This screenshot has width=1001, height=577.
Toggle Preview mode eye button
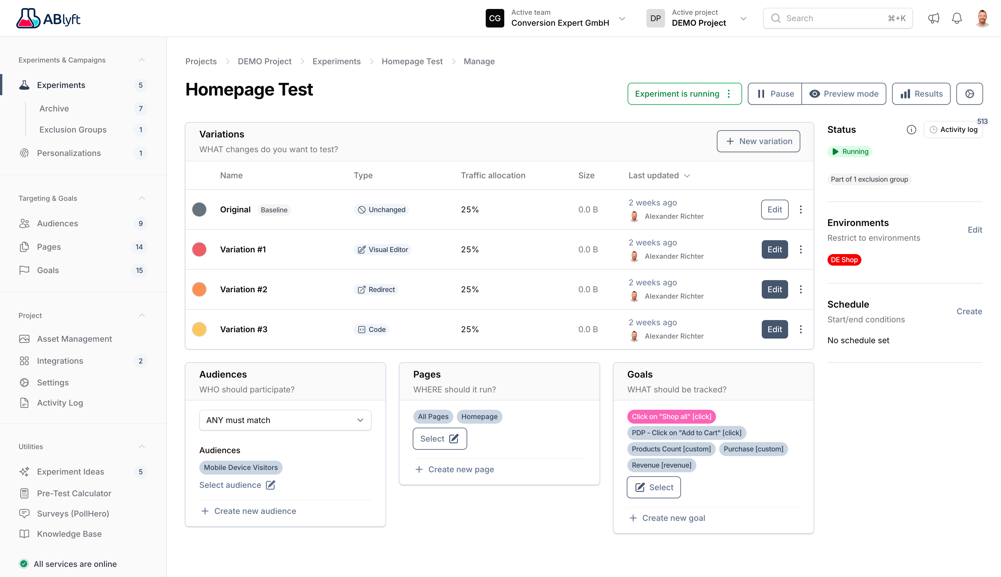tap(843, 93)
